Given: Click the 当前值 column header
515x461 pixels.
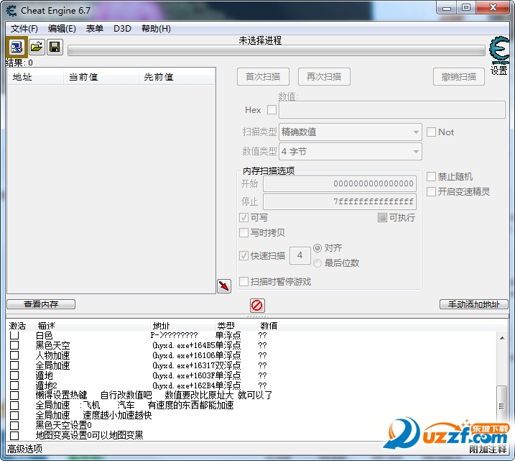Looking at the screenshot, I should pyautogui.click(x=101, y=77).
